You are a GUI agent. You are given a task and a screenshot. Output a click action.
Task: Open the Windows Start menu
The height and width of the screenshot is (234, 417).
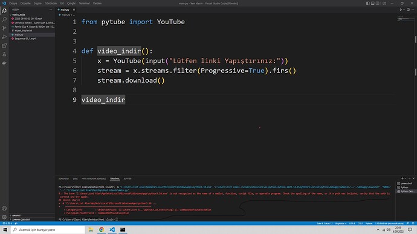(5, 230)
